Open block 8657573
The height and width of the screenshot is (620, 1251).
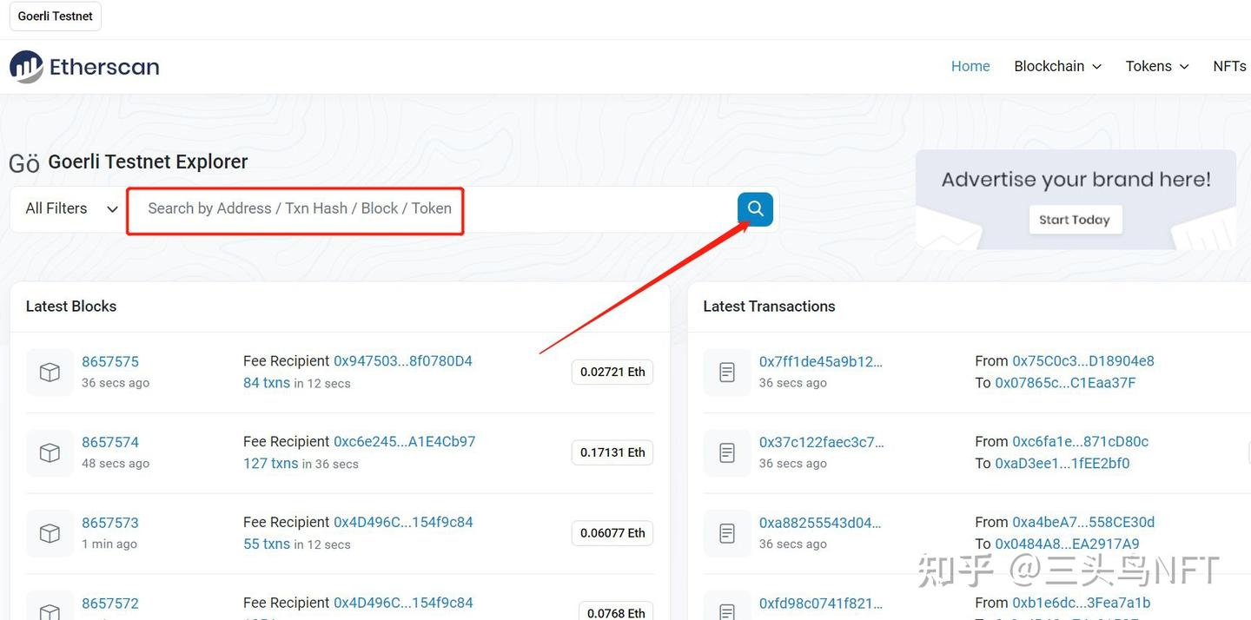[x=110, y=523]
